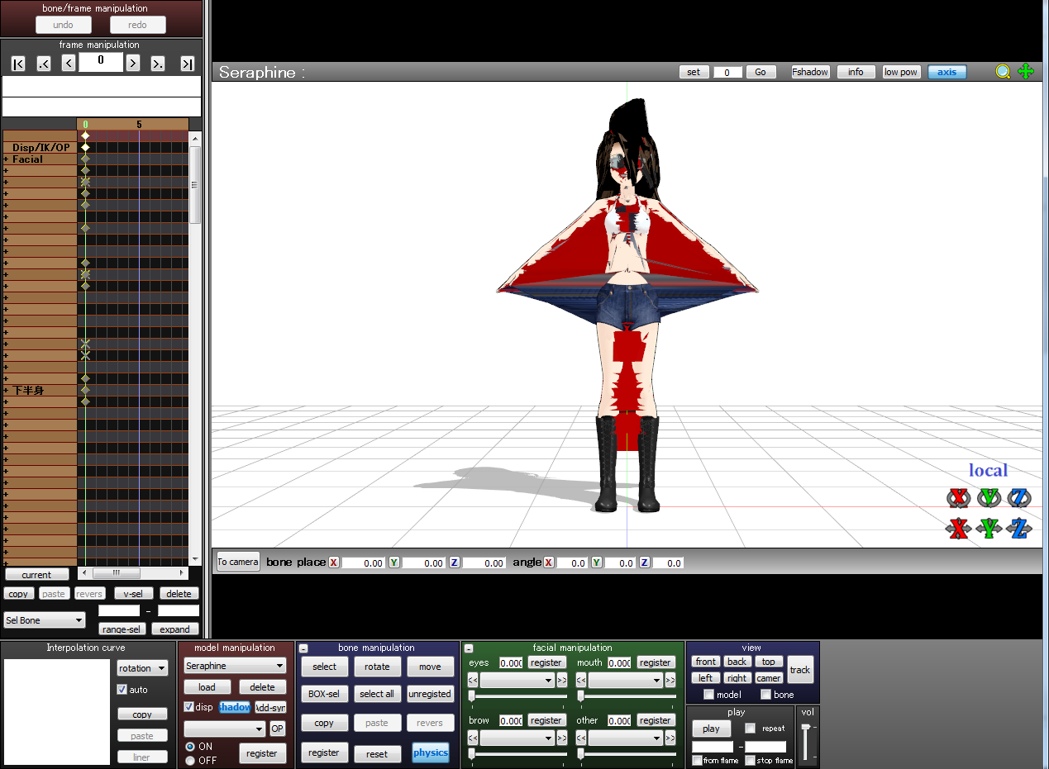Click the green Y rotation axis icon
This screenshot has height=769, width=1049.
[x=989, y=497]
